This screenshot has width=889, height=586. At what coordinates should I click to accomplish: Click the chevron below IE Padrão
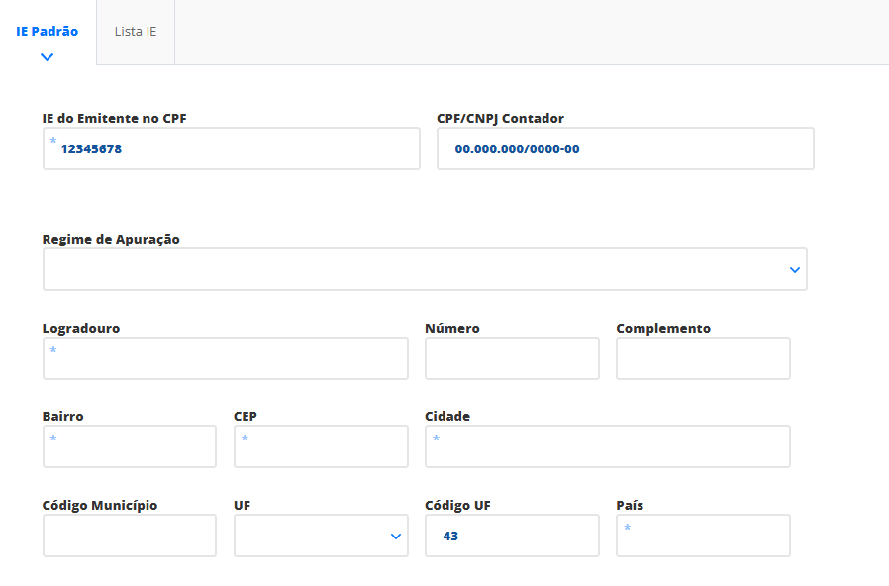pyautogui.click(x=48, y=57)
